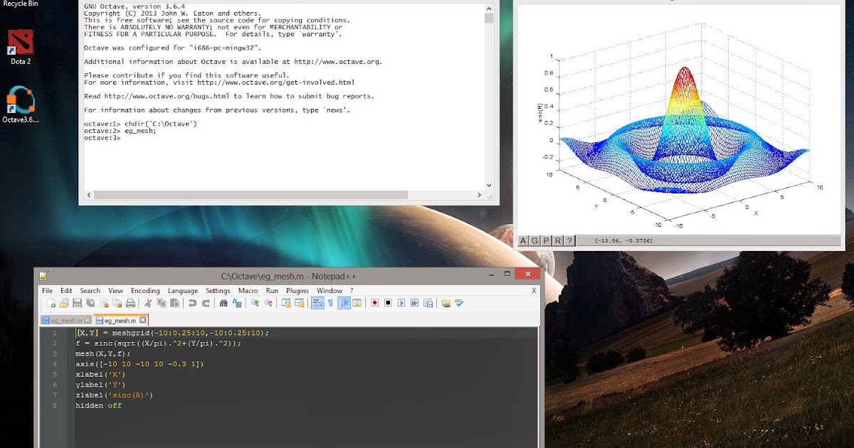The image size is (854, 448).
Task: Stop macro recording via the square icon
Action: click(x=388, y=303)
